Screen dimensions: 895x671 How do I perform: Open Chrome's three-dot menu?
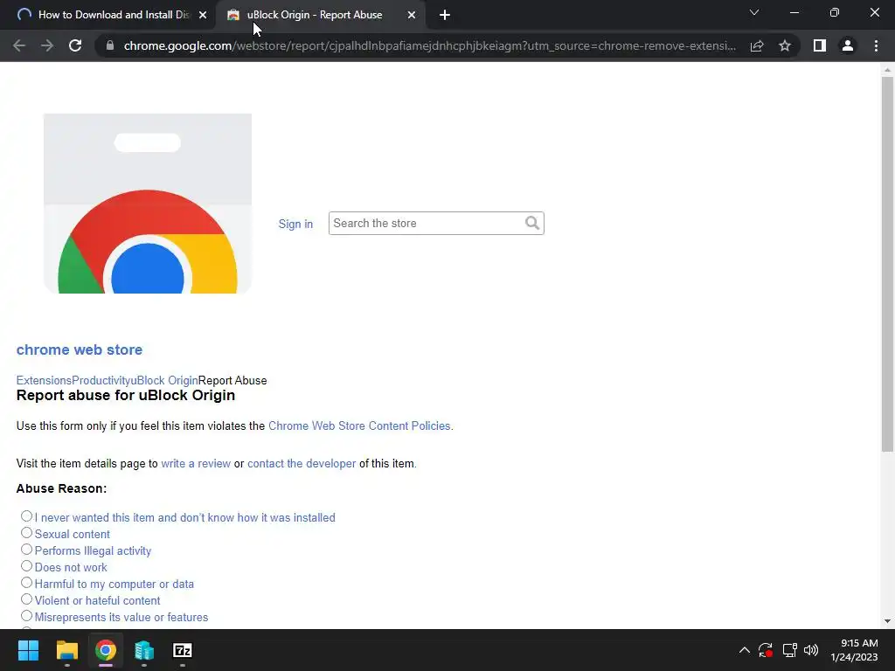coord(876,45)
